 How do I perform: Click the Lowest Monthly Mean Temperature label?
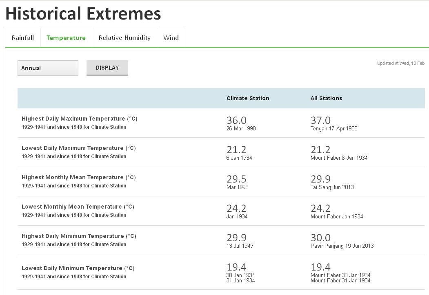(x=78, y=207)
